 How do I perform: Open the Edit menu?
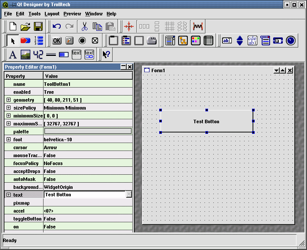pos(20,14)
